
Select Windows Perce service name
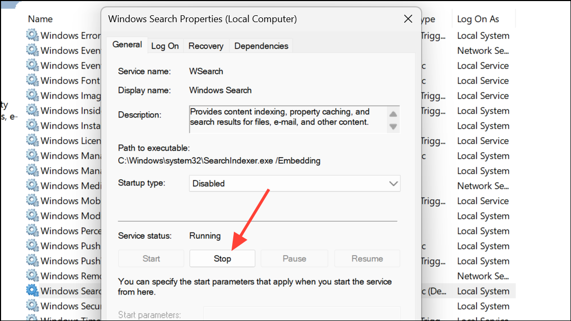71,230
